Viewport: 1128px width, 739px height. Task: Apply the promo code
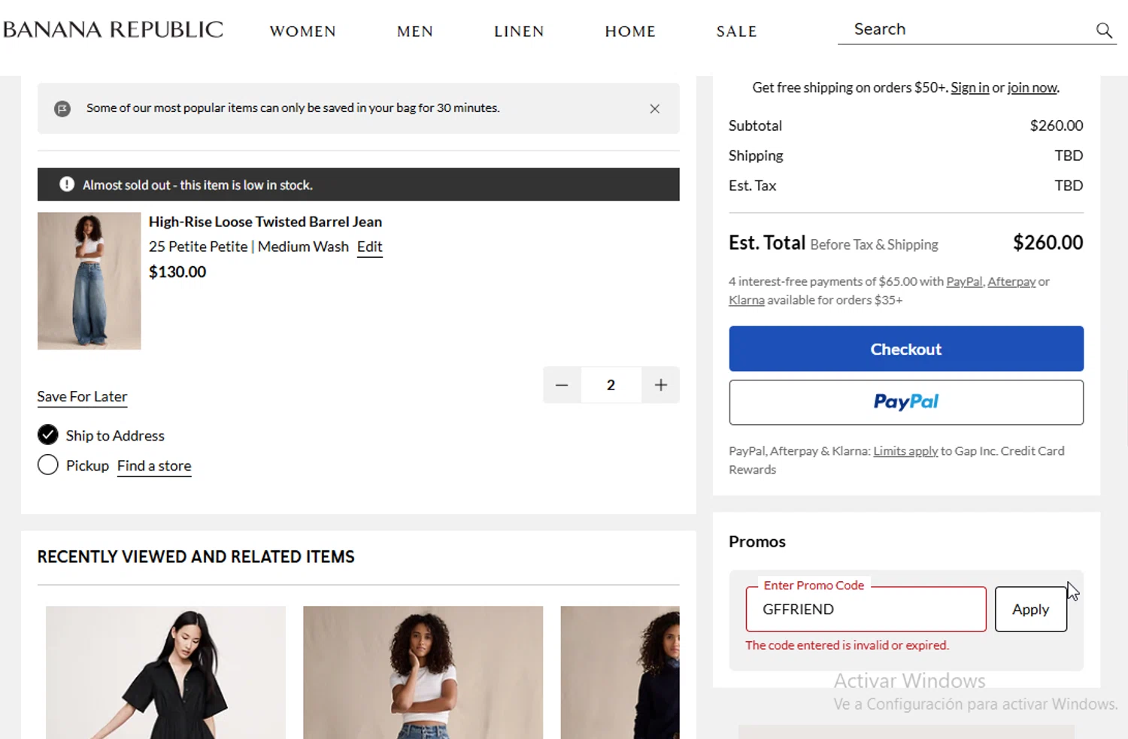1030,609
